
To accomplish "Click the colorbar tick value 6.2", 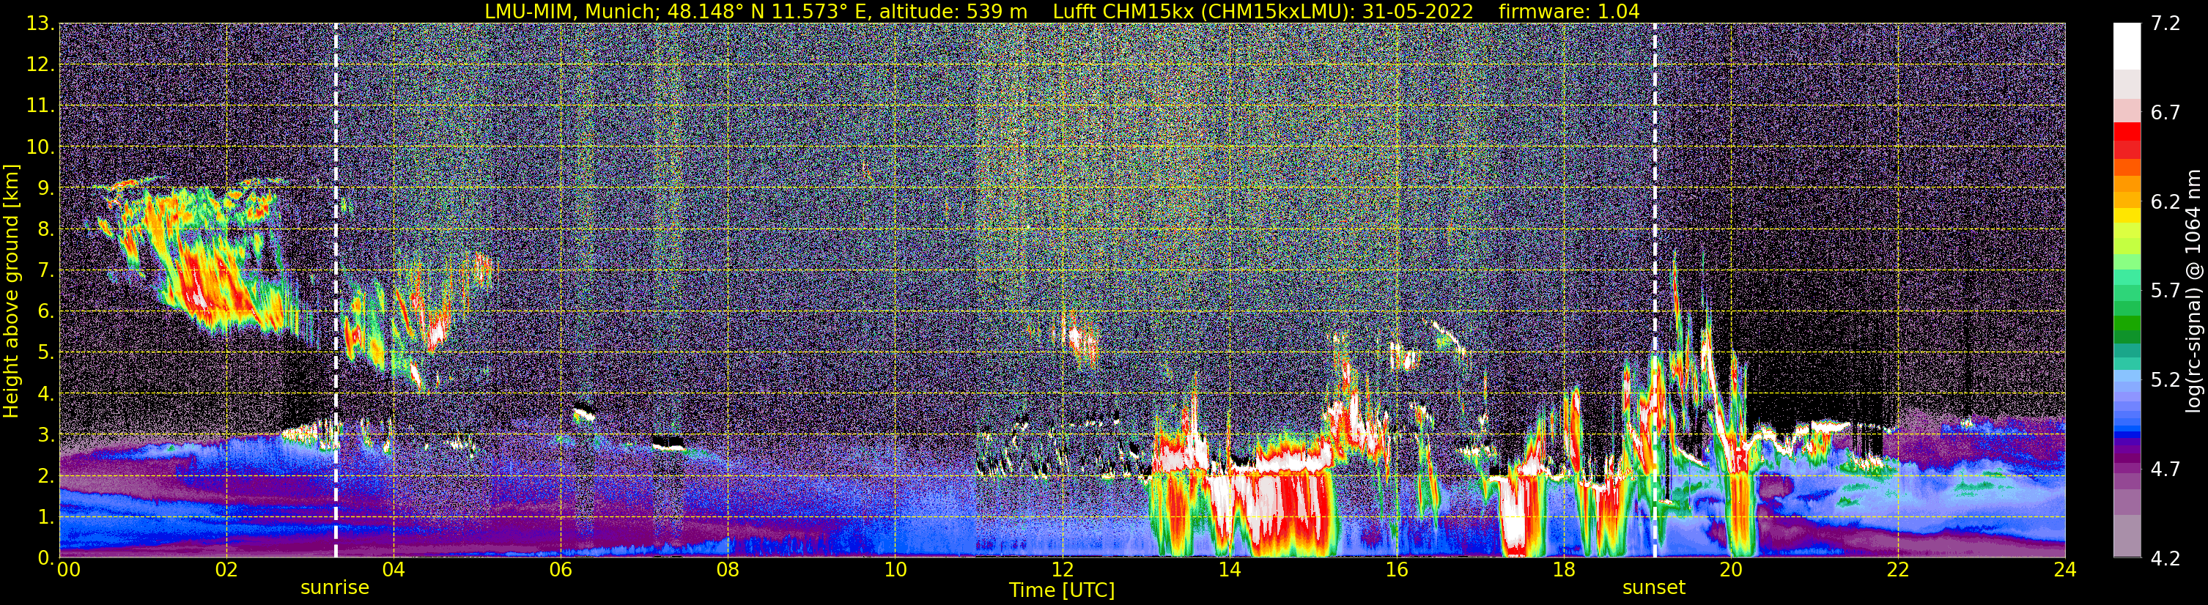I will point(2165,201).
